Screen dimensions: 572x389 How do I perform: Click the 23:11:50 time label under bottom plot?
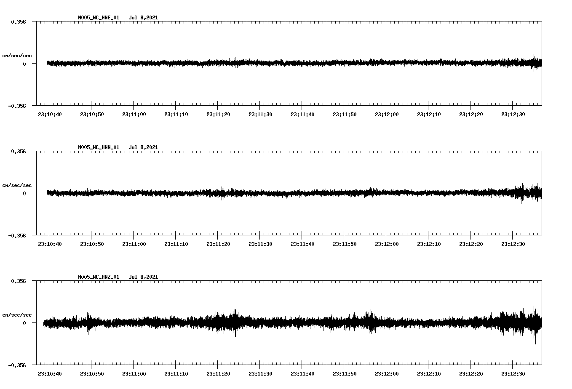point(345,373)
